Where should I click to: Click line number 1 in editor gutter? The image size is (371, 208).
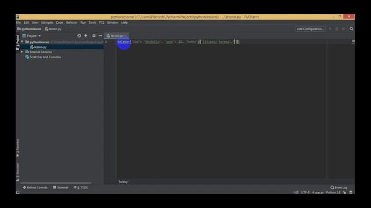(106, 42)
